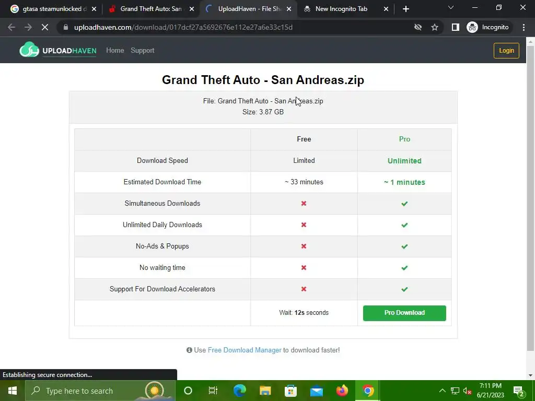Open the Home menu link
Viewport: 535px width, 401px height.
[x=115, y=51]
